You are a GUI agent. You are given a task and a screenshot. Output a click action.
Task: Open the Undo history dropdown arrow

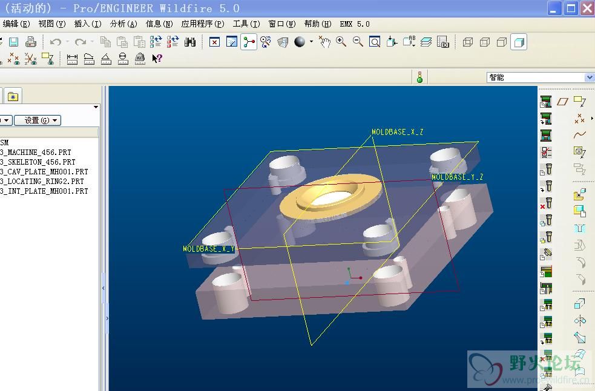pos(68,41)
